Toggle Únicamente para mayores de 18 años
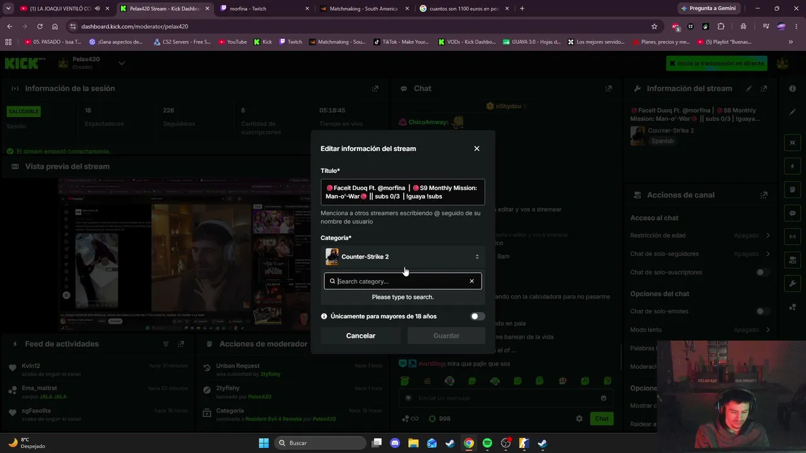The image size is (806, 453). pyautogui.click(x=478, y=316)
